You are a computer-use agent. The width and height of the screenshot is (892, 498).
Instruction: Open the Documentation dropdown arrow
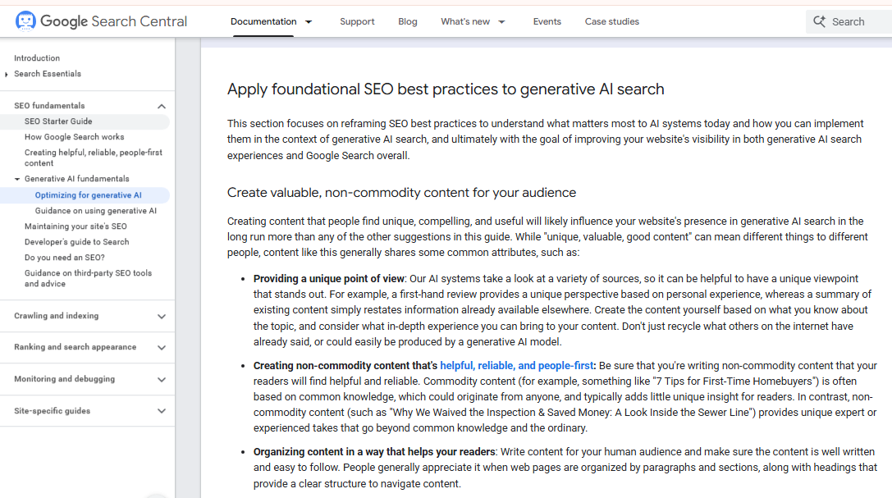coord(309,21)
